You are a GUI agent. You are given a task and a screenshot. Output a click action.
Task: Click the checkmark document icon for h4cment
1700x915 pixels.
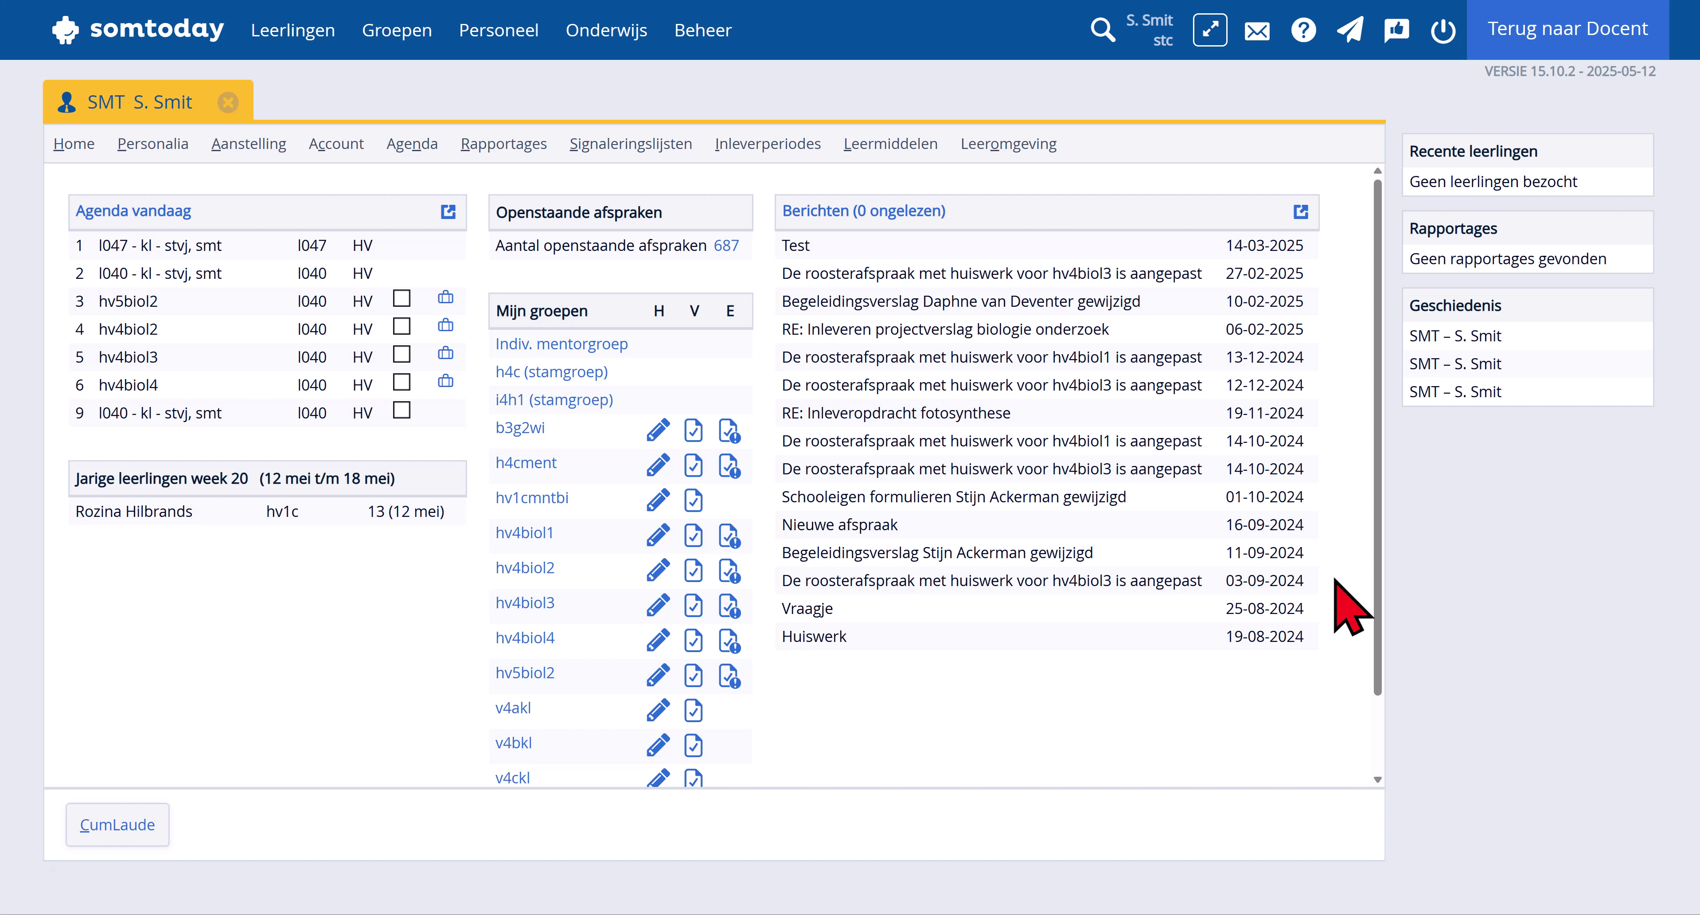(x=693, y=465)
